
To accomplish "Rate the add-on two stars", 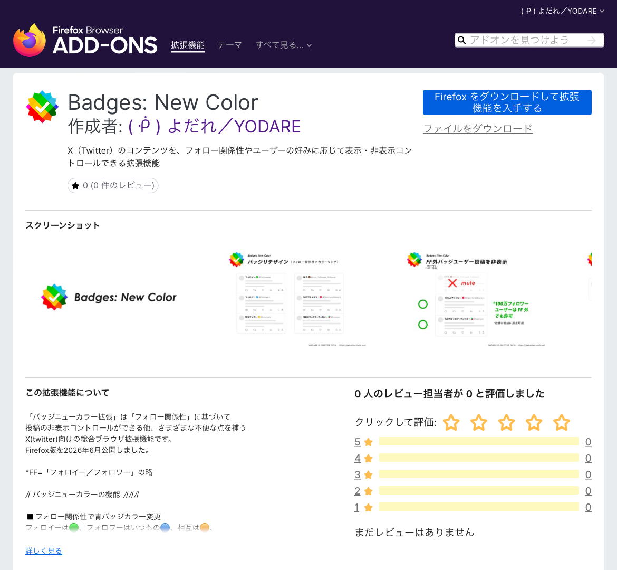I will pos(479,423).
